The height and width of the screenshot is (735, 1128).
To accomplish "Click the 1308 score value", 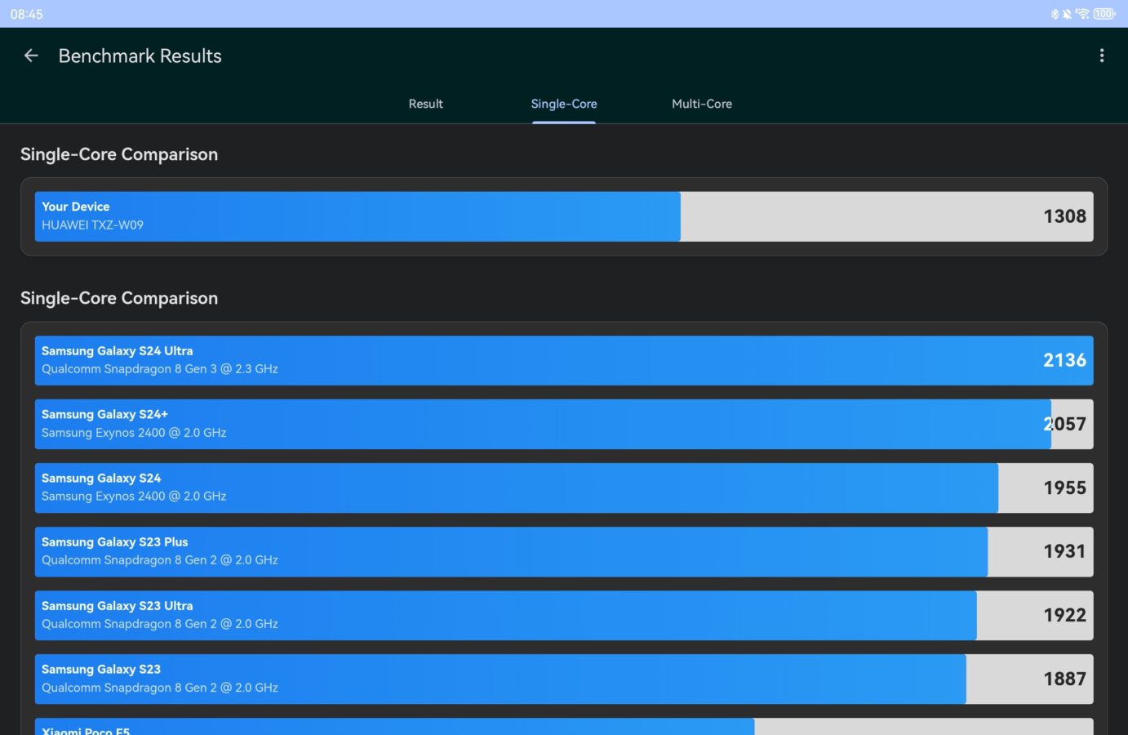I will pos(1064,216).
